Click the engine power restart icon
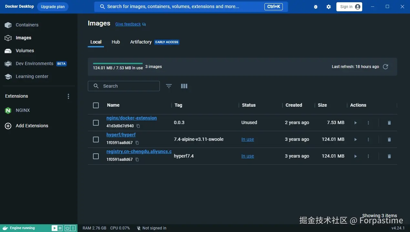This screenshot has width=410, height=232. click(x=67, y=228)
